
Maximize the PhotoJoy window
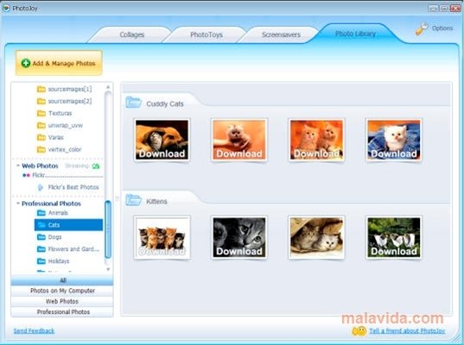click(444, 9)
